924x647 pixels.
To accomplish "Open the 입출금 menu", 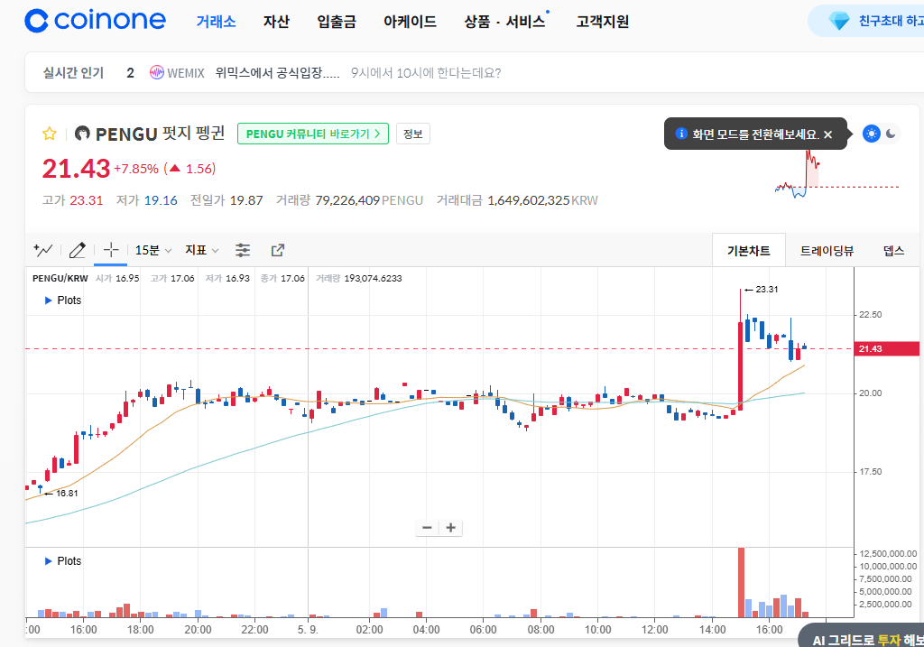I will click(x=337, y=22).
